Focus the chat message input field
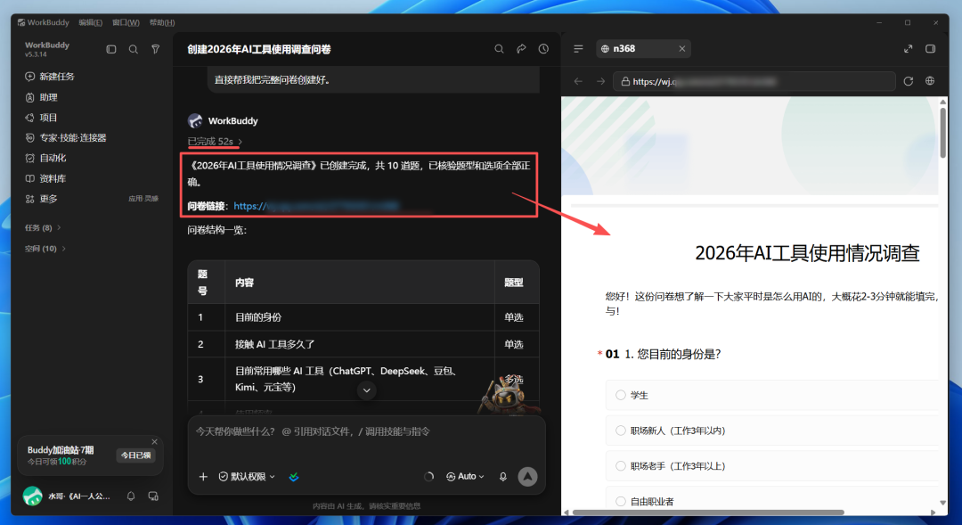962x525 pixels. point(366,432)
